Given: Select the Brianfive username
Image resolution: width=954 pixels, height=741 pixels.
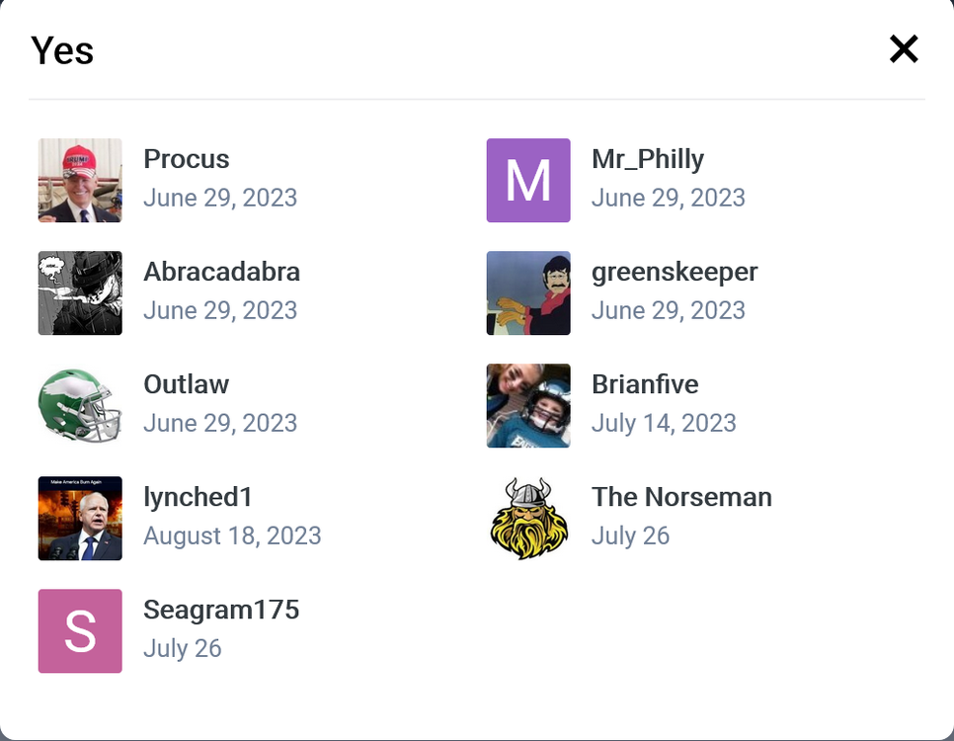Looking at the screenshot, I should click(x=645, y=384).
